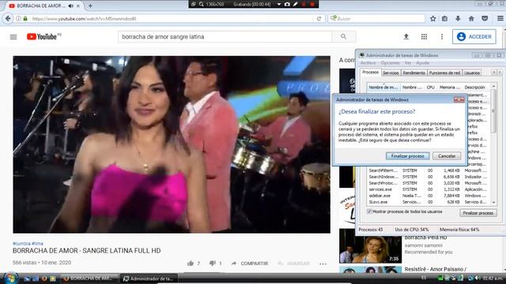Click the YouTube search text field
506x284 pixels.
[225, 37]
